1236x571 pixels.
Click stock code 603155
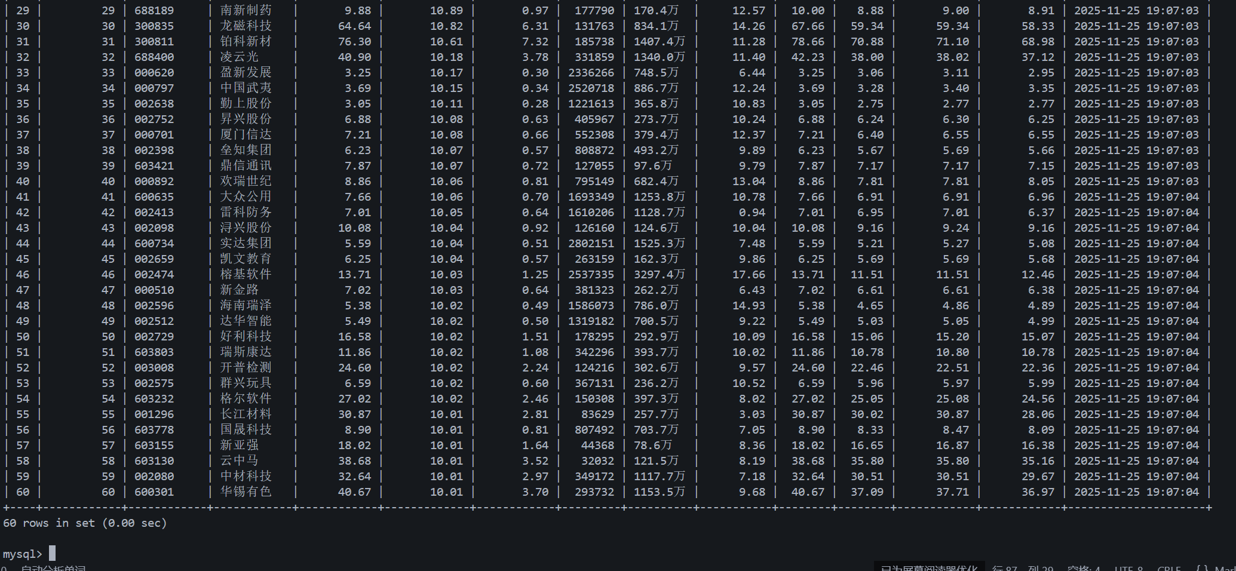154,446
